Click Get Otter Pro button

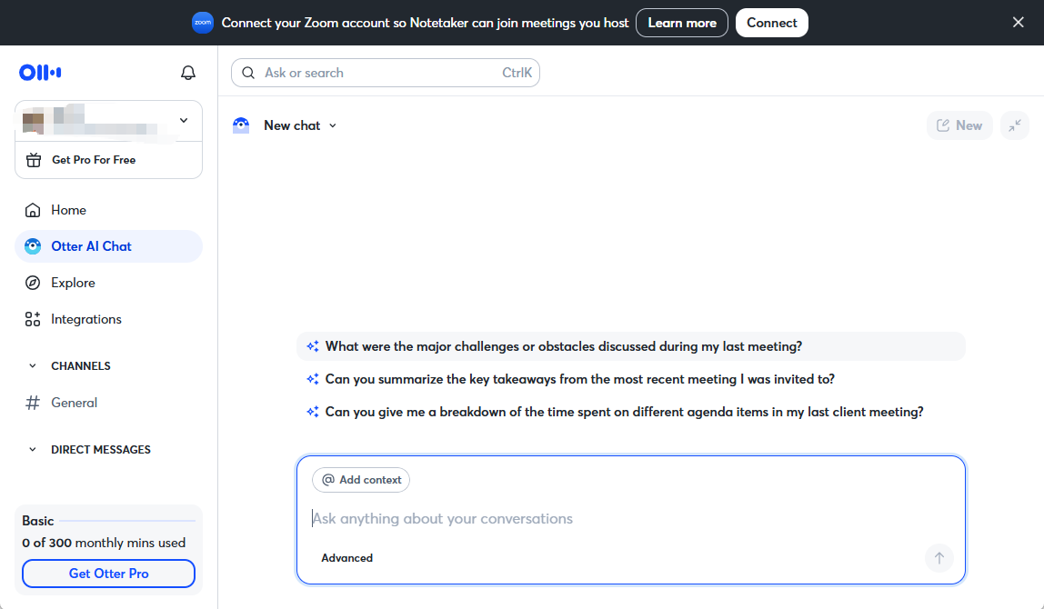[108, 574]
